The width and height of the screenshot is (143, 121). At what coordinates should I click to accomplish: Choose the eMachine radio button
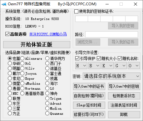(x=22, y=83)
